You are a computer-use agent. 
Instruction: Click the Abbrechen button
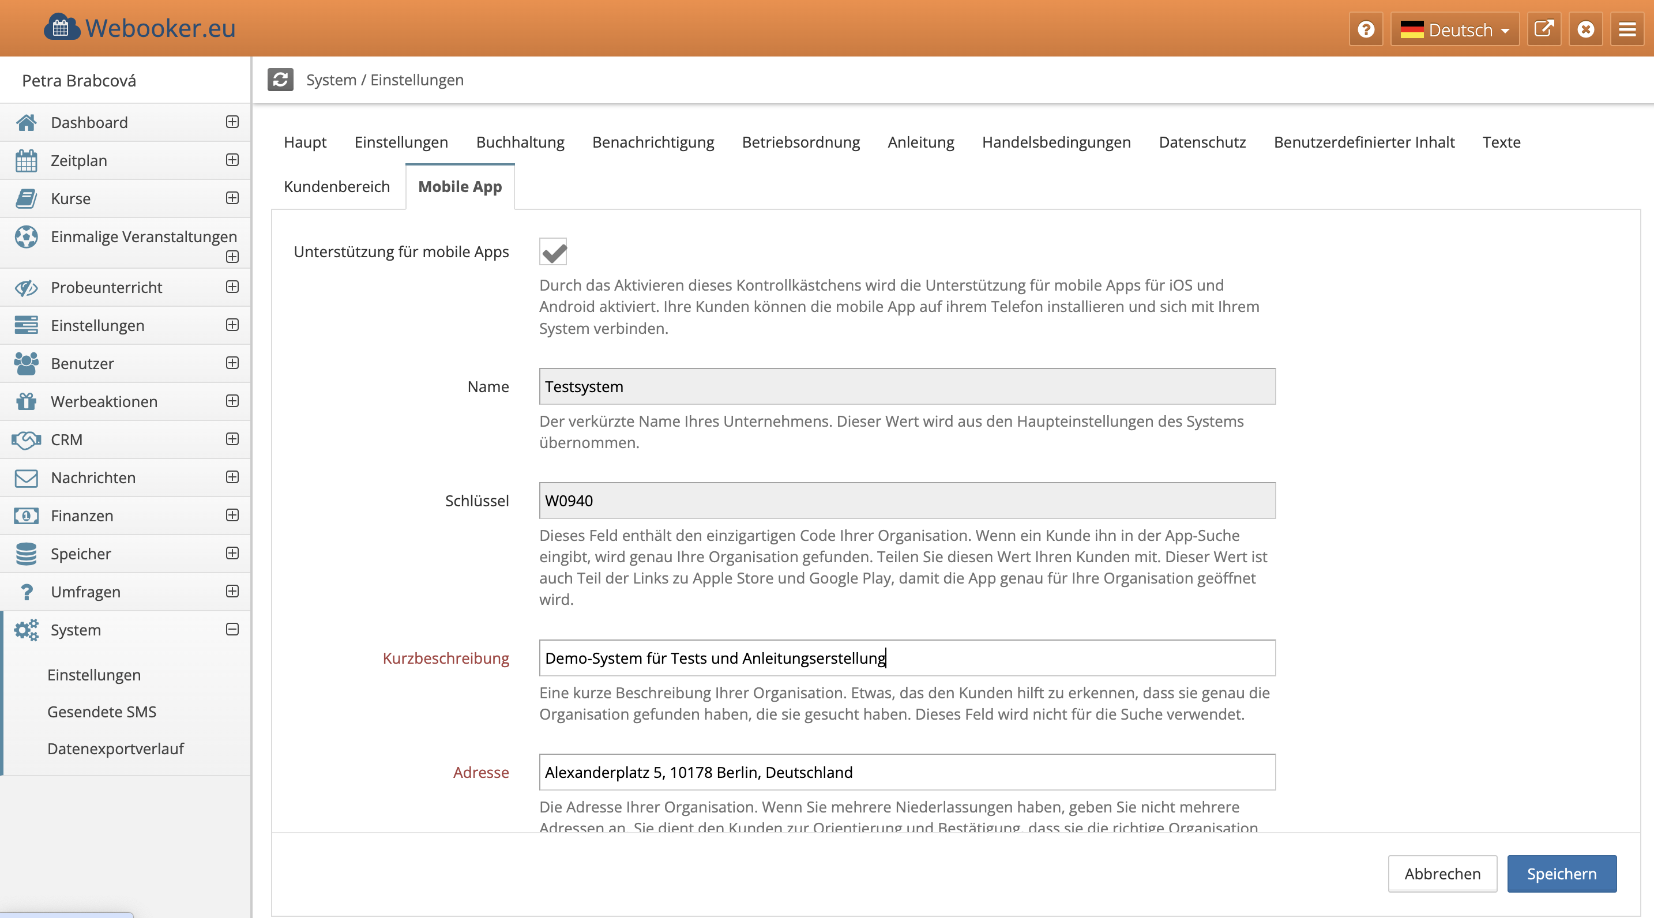click(1442, 873)
